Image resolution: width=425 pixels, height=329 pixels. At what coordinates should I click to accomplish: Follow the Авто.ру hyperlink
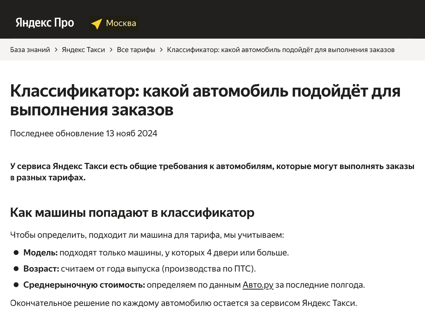point(258,285)
